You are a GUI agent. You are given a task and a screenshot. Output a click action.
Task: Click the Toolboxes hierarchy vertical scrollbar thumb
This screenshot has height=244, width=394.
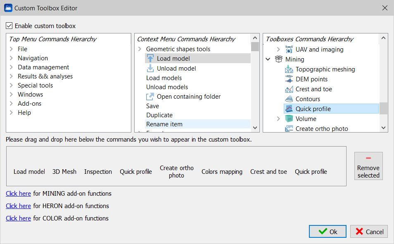coord(383,109)
